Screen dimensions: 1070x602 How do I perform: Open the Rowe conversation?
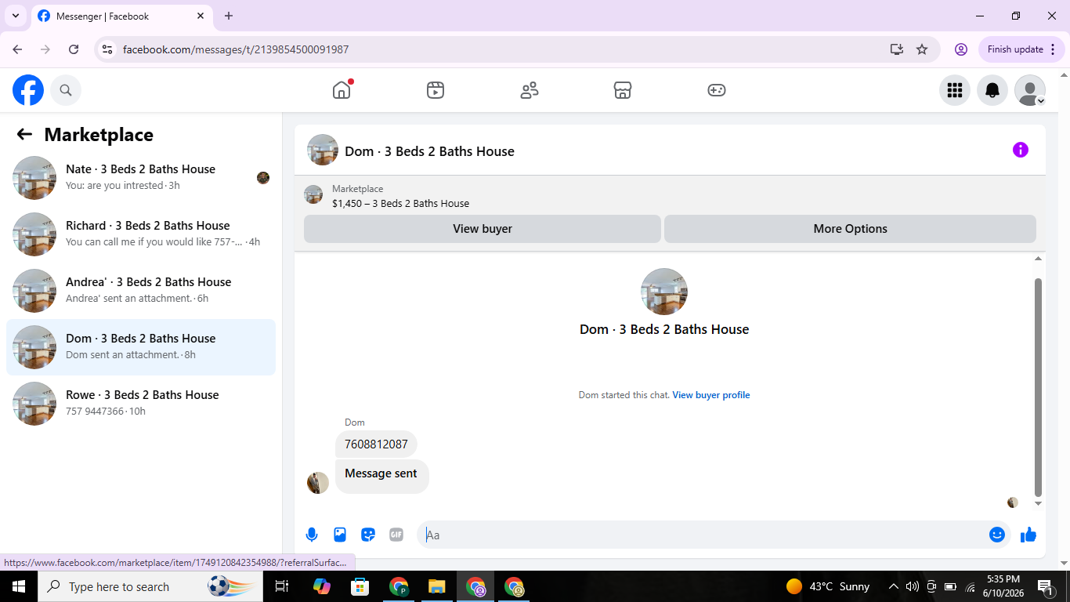[141, 404]
